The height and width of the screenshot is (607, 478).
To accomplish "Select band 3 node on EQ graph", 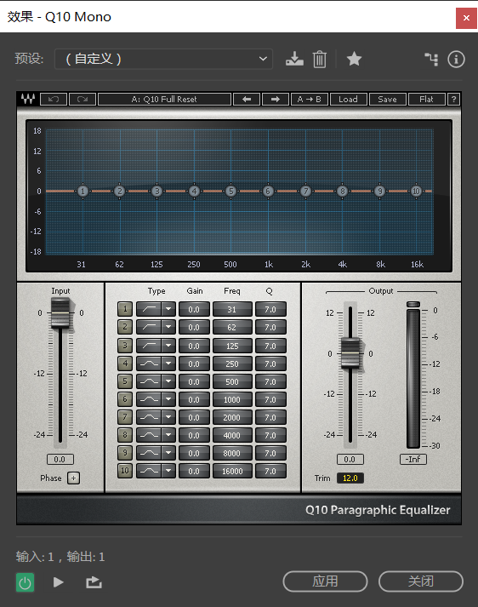I will coord(156,191).
